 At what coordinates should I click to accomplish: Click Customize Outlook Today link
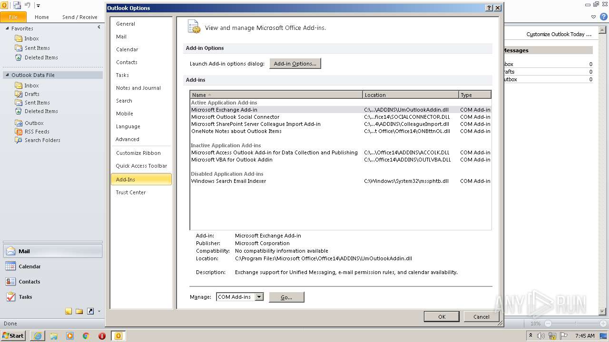(559, 34)
